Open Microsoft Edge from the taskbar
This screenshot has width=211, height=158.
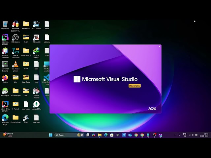click(x=106, y=135)
